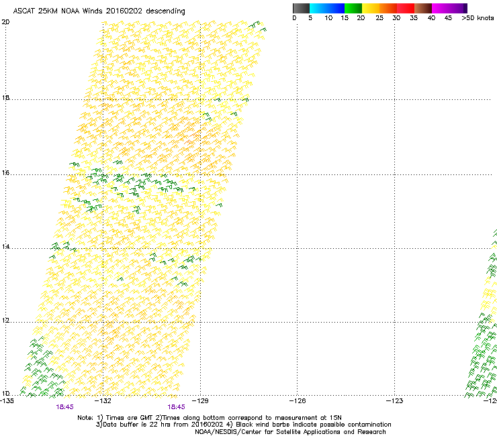This screenshot has height=436, width=497.
Task: Click the legend label '25'
Action: pyautogui.click(x=379, y=18)
